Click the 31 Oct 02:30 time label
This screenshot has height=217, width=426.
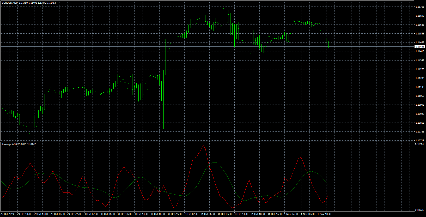click(191, 214)
